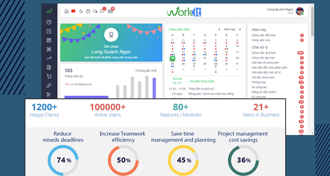
Task: Click the 1200+ Happy Clients statistic
Action: (x=44, y=110)
